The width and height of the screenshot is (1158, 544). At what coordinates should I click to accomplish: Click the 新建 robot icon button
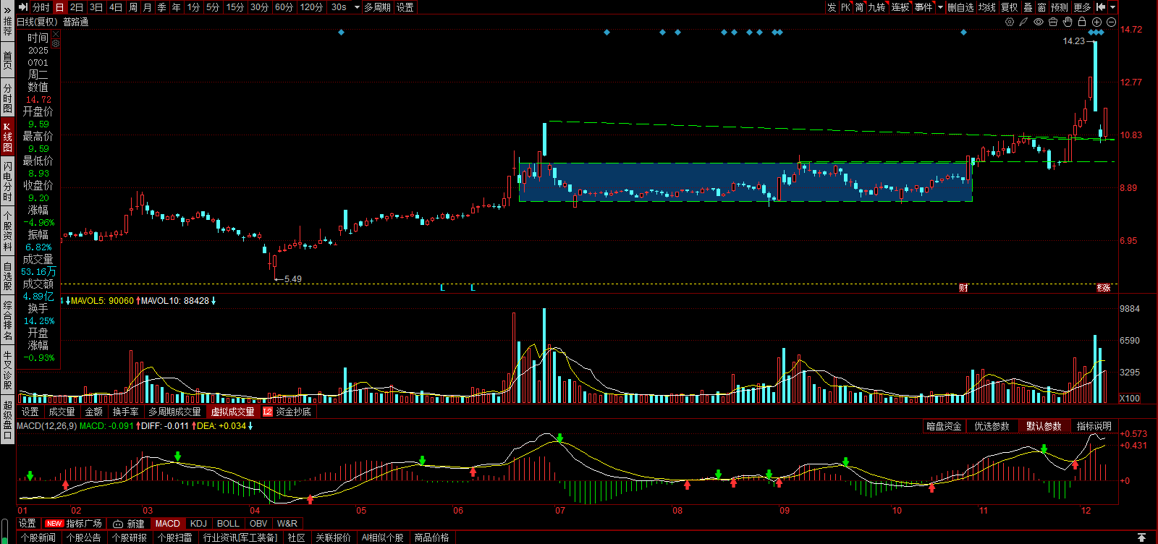click(x=129, y=523)
